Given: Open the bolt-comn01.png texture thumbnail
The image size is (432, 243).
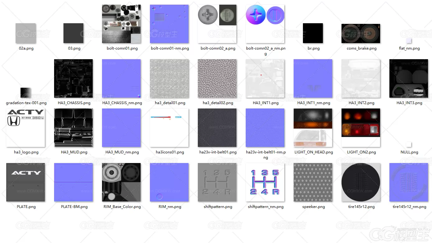Looking at the screenshot, I should (x=121, y=24).
